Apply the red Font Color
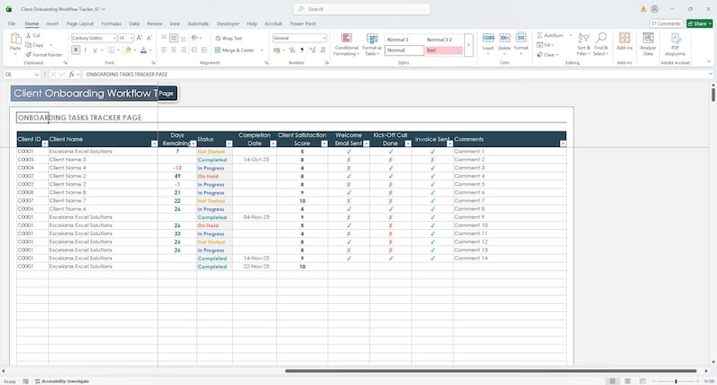Screen dimensions: 717x385 (x=143, y=50)
